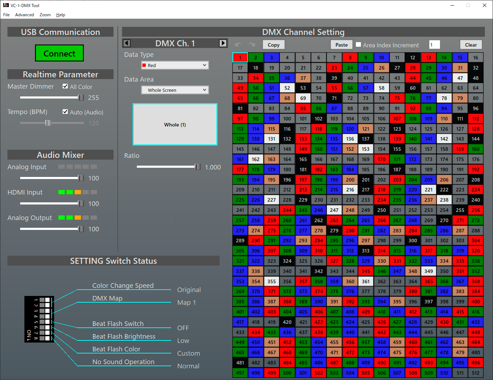This screenshot has height=380, width=493.
Task: Select DMX channel cell 2
Action: coord(256,58)
